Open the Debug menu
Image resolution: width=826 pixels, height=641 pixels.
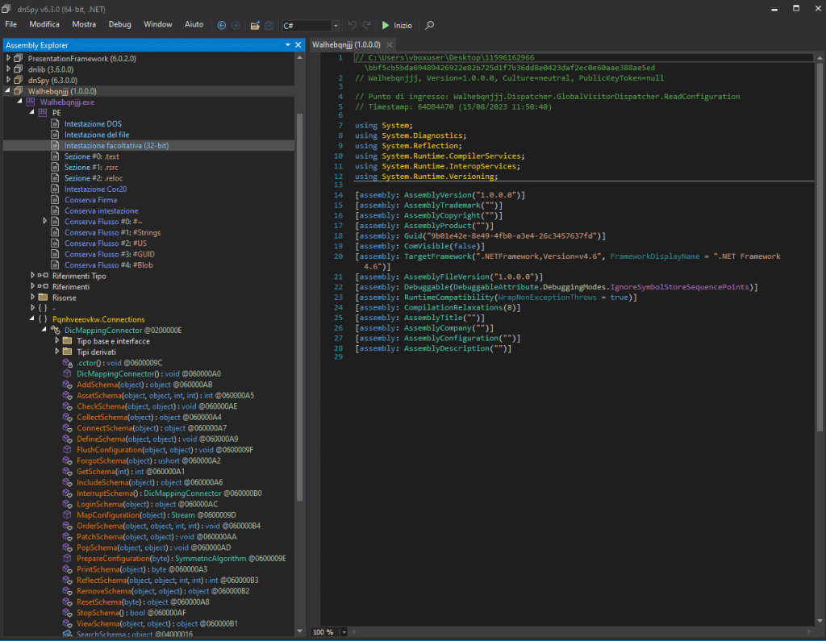pos(119,24)
